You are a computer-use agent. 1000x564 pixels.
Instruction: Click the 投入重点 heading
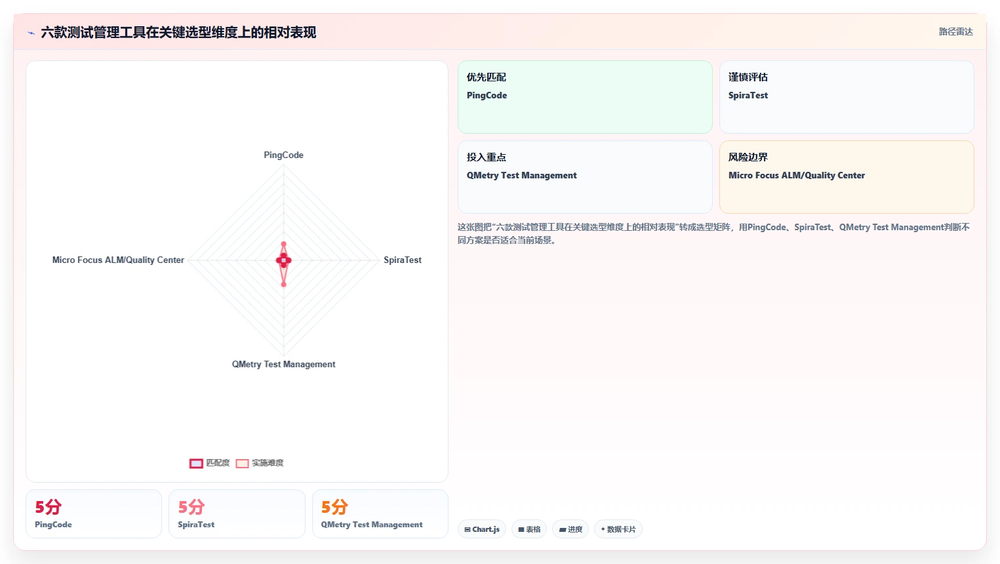(x=486, y=157)
